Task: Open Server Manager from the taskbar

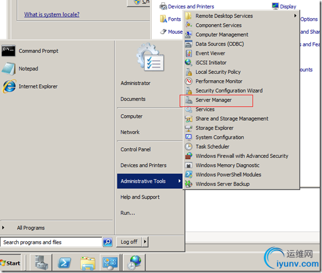Action: (41, 262)
